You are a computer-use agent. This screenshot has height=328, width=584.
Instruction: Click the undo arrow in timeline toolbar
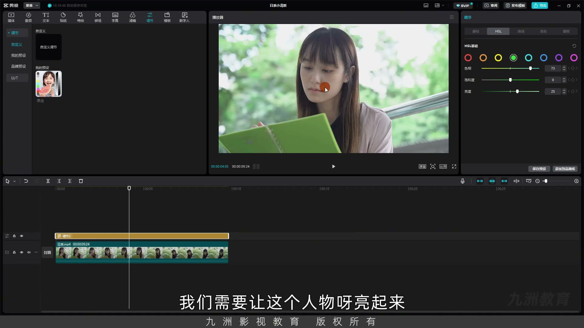26,181
